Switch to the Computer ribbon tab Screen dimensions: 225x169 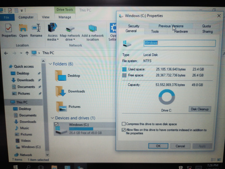point(26,17)
